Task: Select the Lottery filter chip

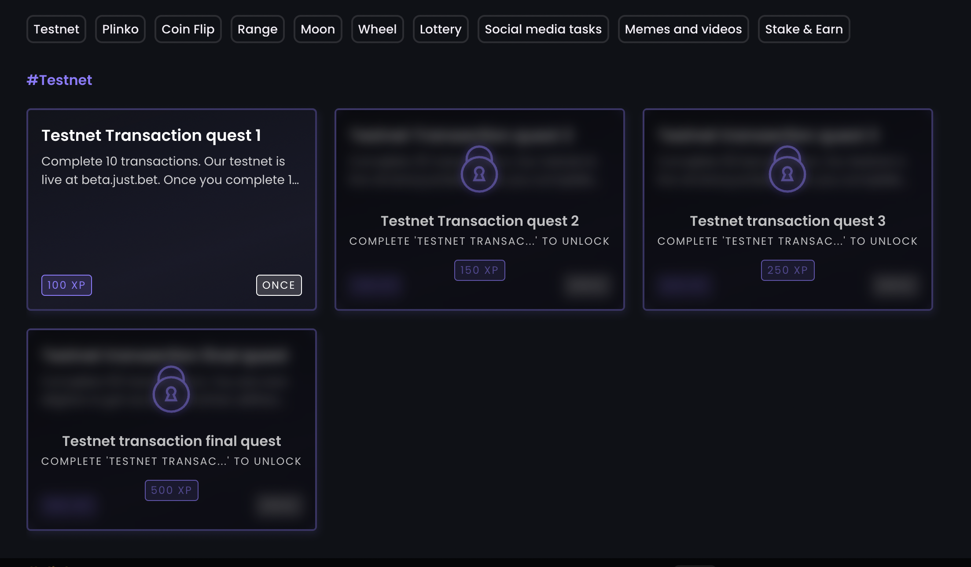Action: coord(441,29)
